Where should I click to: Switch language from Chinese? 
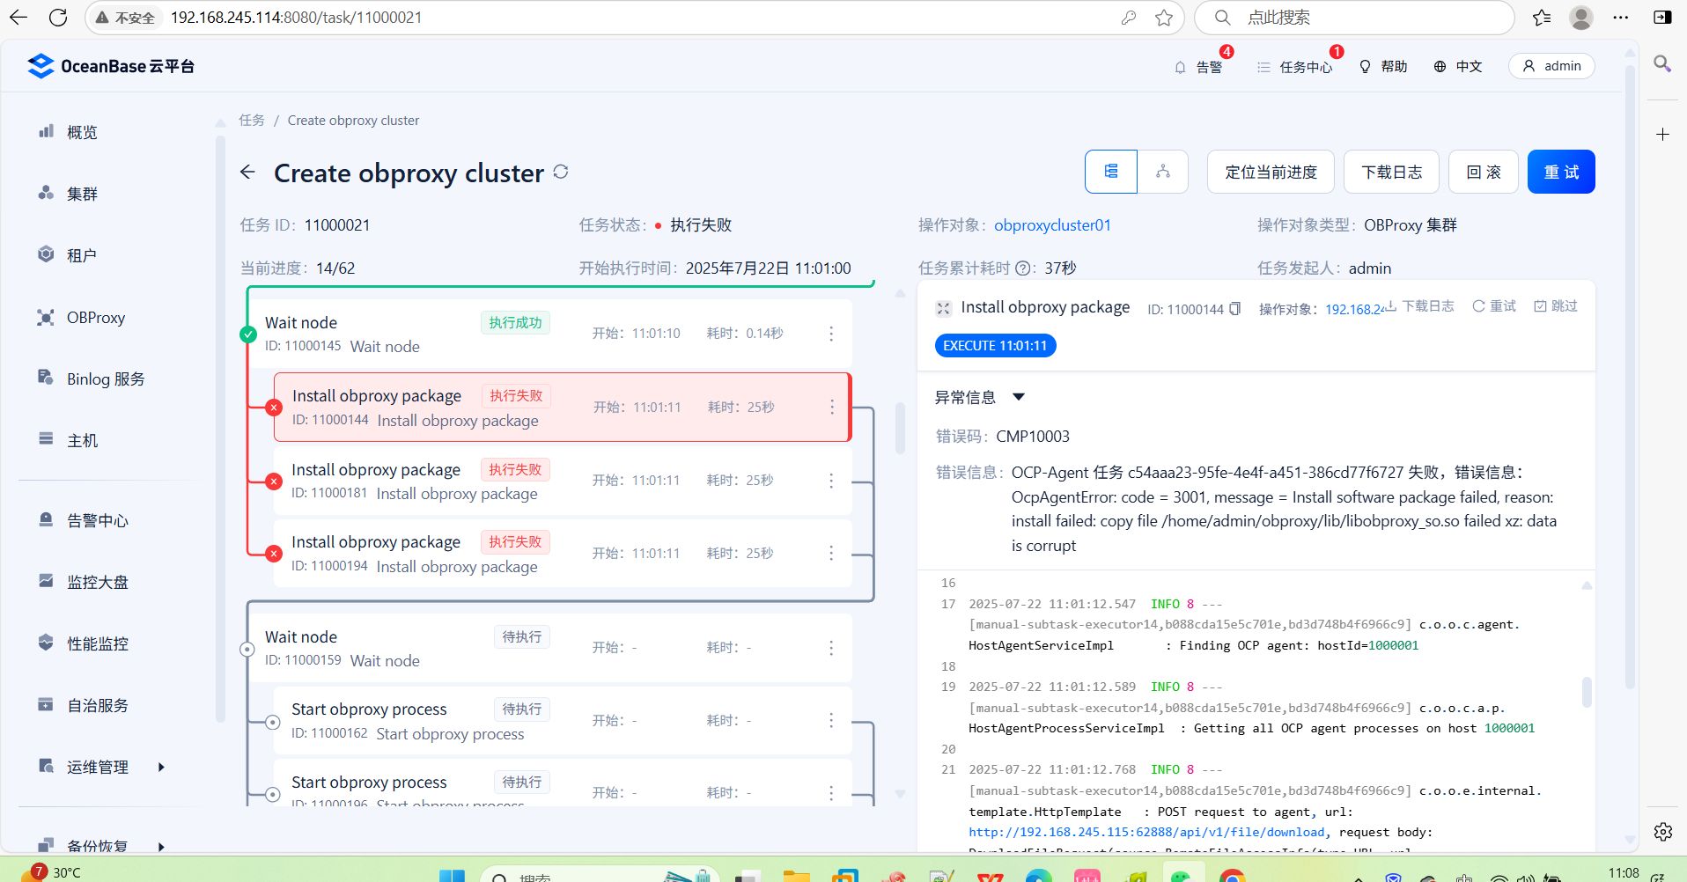(1458, 67)
